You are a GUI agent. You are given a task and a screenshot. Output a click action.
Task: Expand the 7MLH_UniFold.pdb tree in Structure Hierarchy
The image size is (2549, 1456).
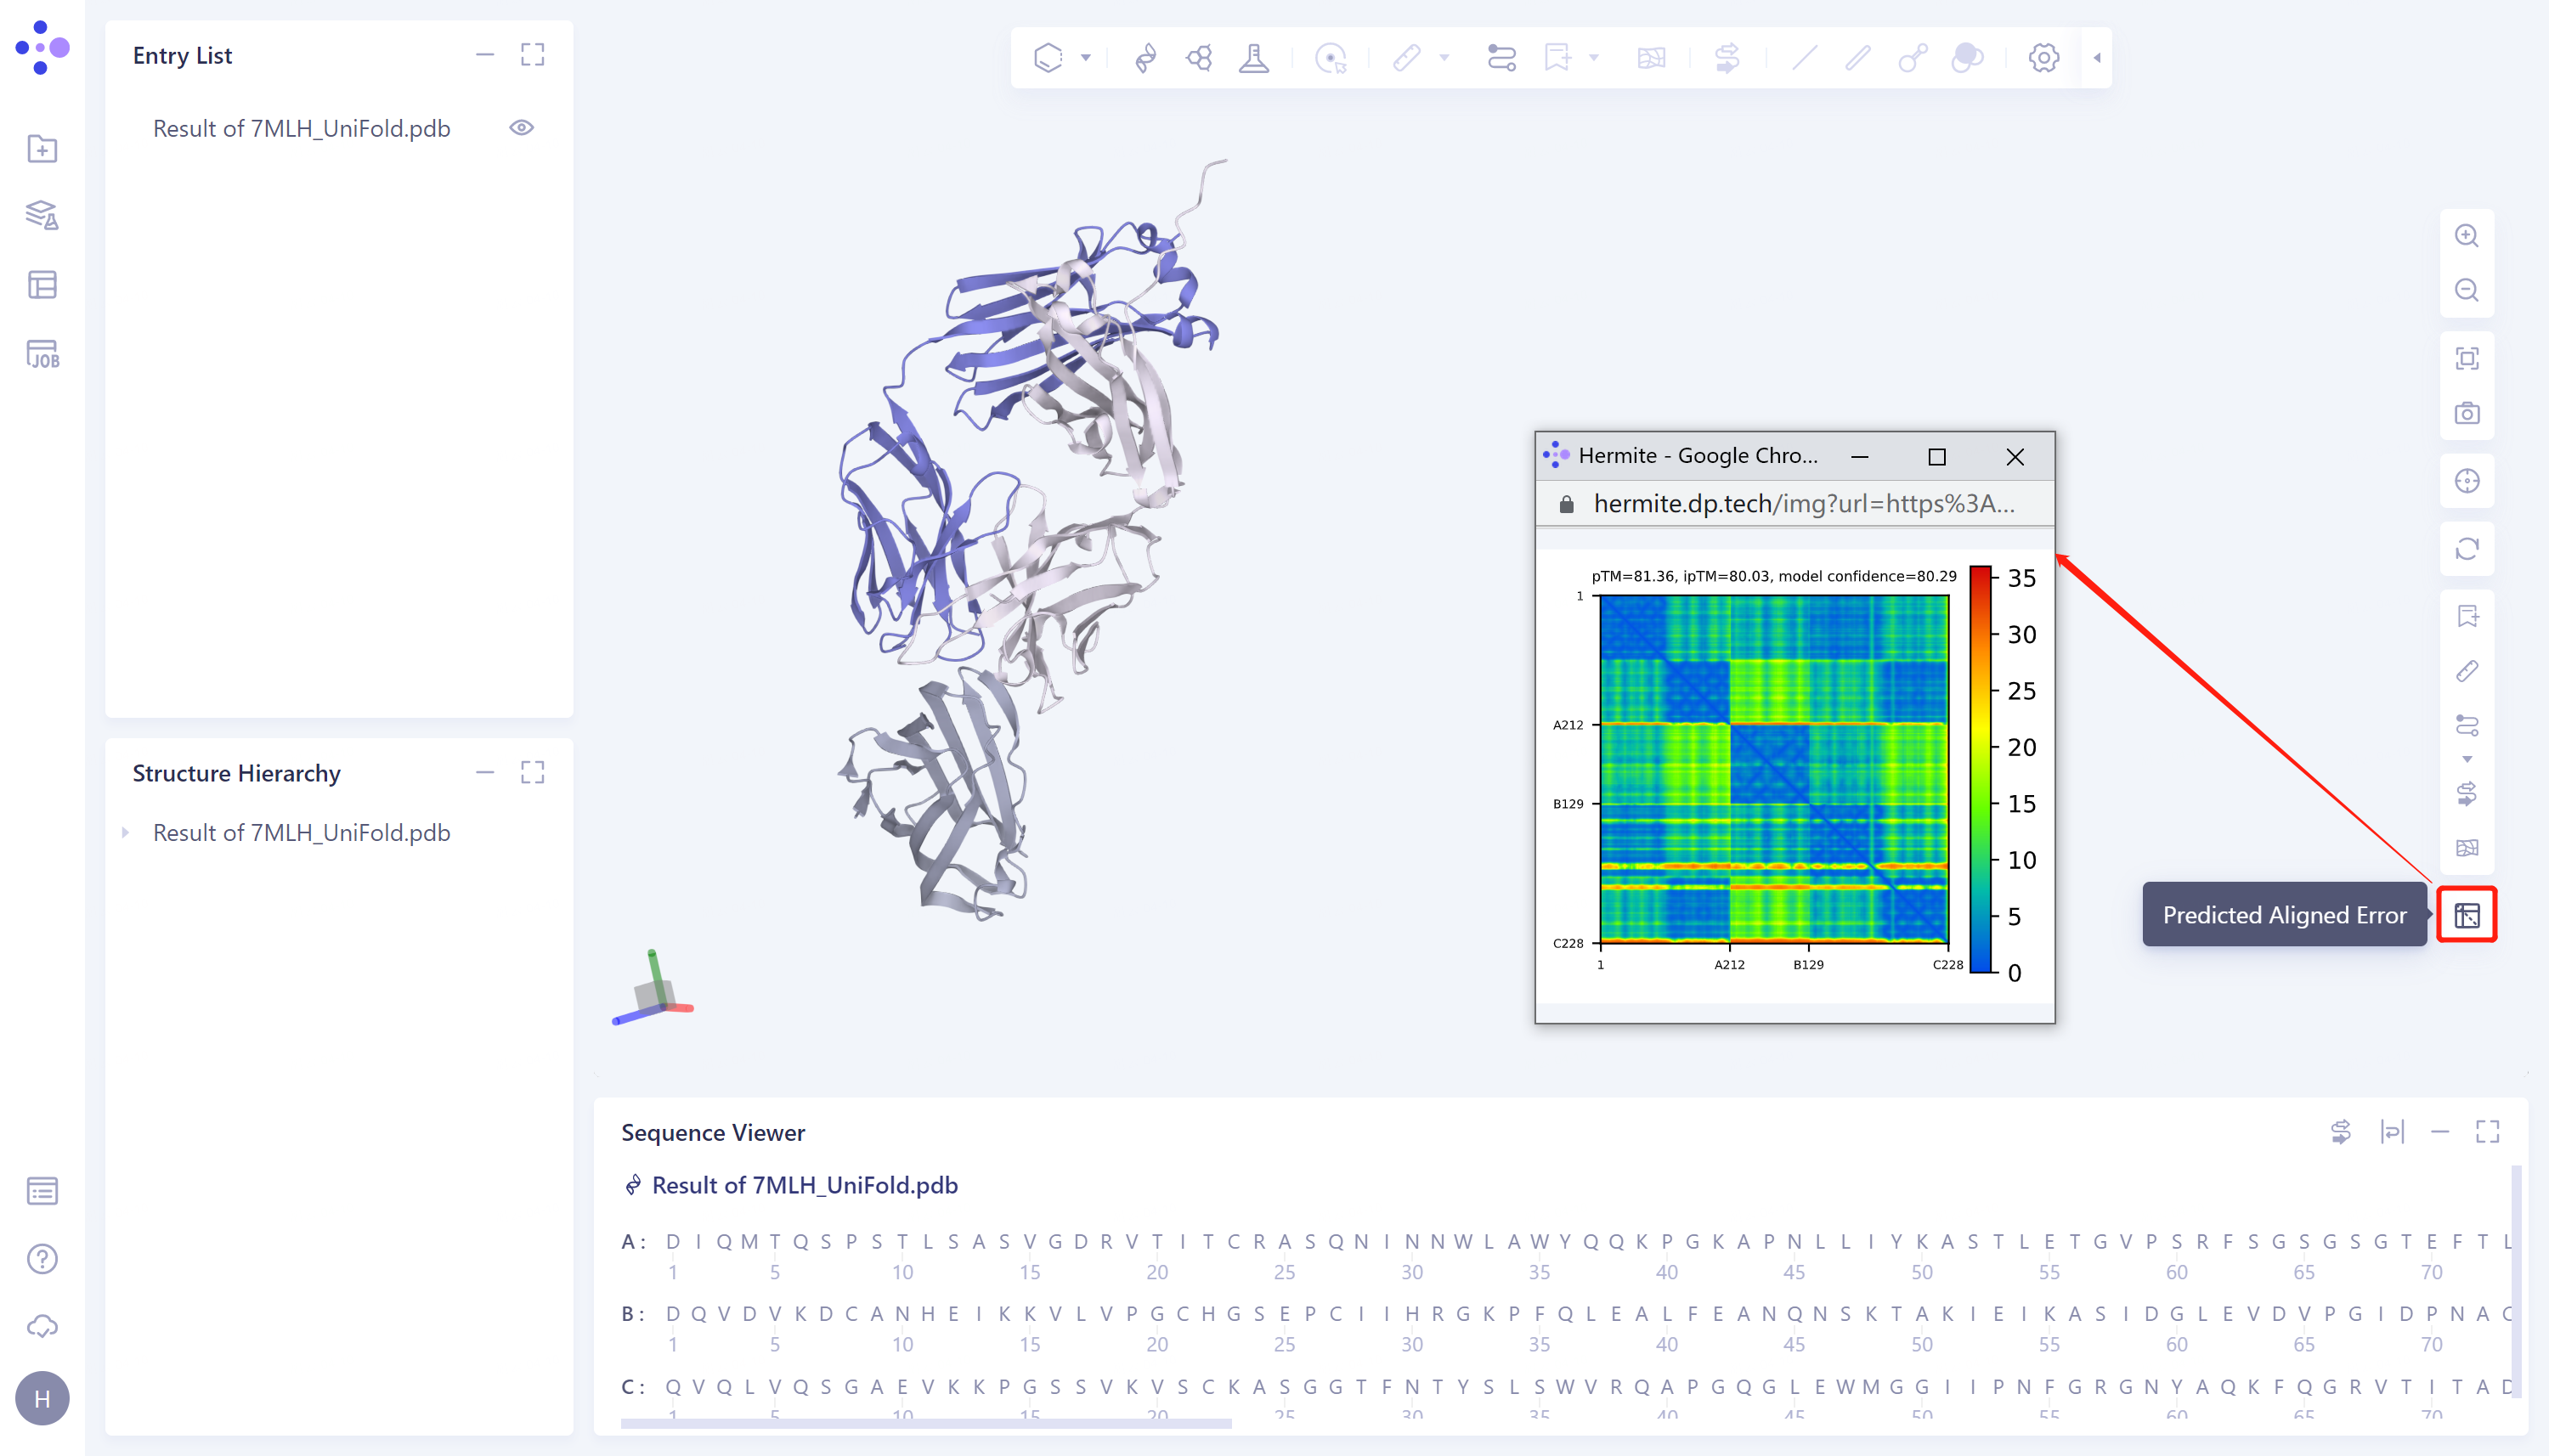click(x=125, y=832)
